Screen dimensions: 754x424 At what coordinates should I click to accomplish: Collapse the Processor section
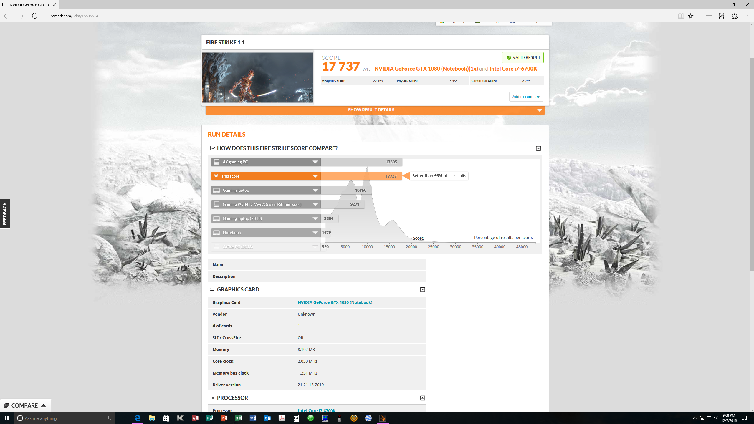pyautogui.click(x=422, y=398)
